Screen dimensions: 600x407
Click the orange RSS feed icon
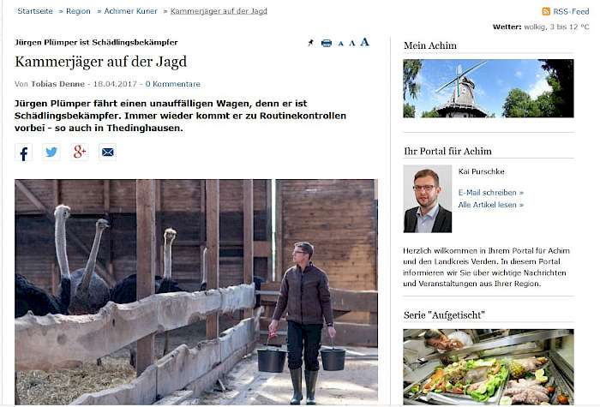[546, 11]
